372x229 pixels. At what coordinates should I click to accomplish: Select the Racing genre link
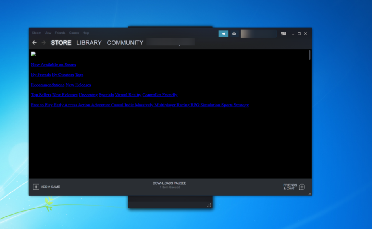[x=183, y=105]
